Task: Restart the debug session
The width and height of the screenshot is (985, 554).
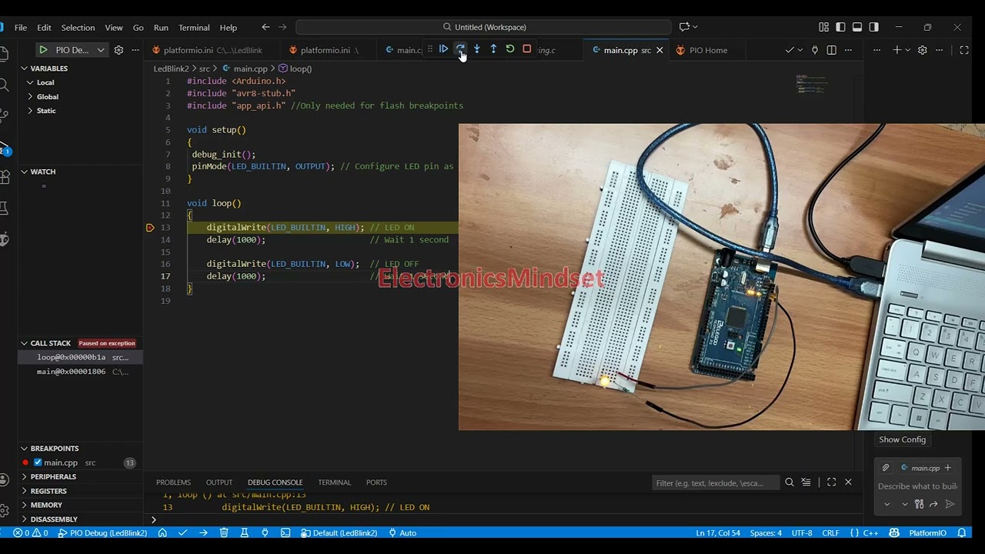Action: 510,49
